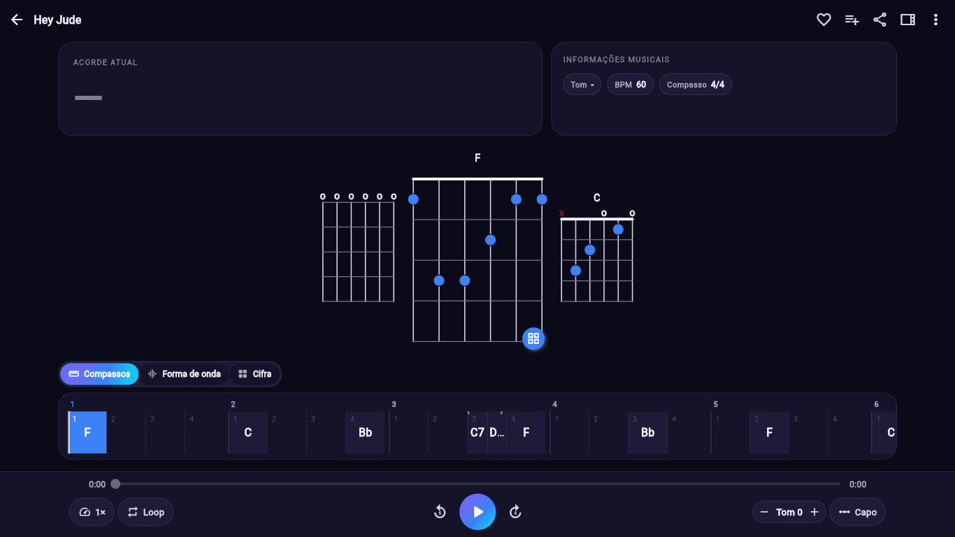The height and width of the screenshot is (537, 955).
Task: Select the C chord in measure 6
Action: tap(884, 432)
